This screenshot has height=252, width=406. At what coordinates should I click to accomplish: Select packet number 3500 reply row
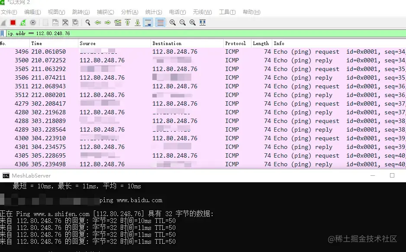203,60
